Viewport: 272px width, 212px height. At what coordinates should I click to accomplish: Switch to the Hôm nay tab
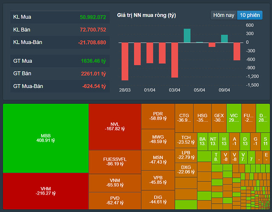point(224,15)
